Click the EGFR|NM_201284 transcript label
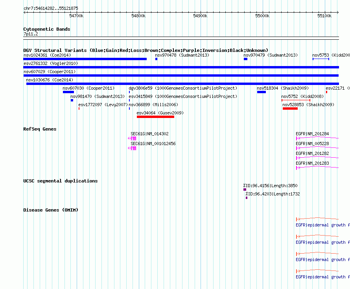Image resolution: width=350 pixels, height=289 pixels. click(x=312, y=134)
